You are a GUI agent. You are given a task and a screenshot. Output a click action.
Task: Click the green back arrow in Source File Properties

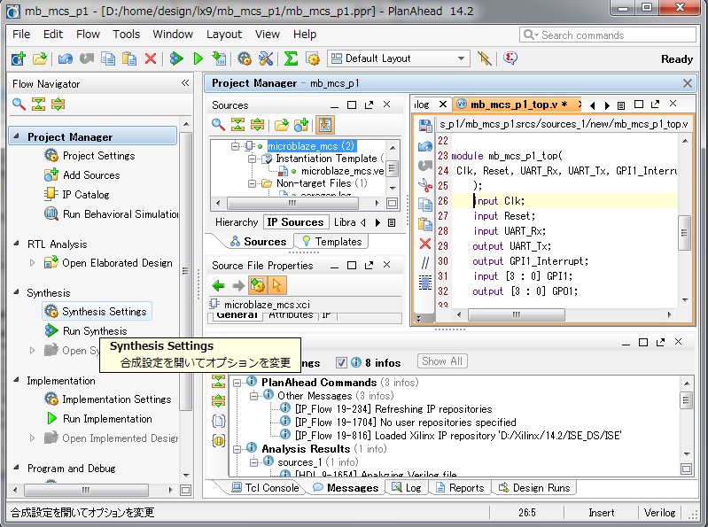tap(219, 285)
